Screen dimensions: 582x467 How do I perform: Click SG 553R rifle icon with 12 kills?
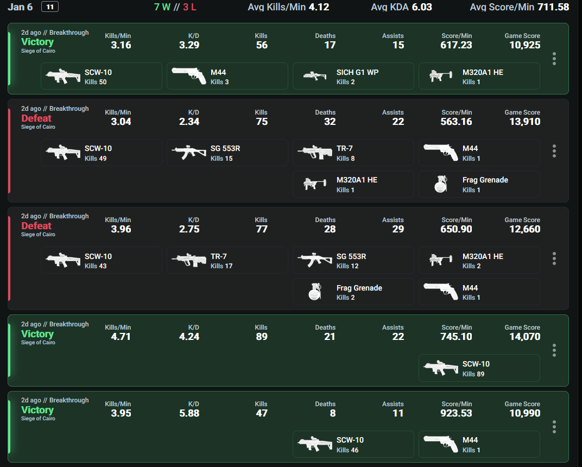315,260
